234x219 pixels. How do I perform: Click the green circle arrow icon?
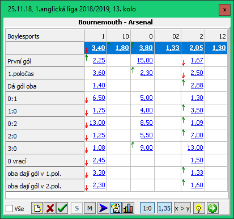pos(212,208)
